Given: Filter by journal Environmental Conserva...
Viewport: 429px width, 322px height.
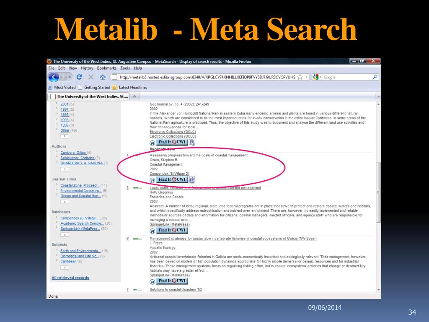Looking at the screenshot, I should coord(81,191).
